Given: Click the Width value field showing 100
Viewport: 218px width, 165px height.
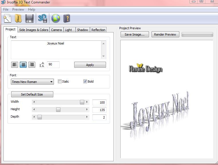Looking at the screenshot, I should tap(99, 102).
